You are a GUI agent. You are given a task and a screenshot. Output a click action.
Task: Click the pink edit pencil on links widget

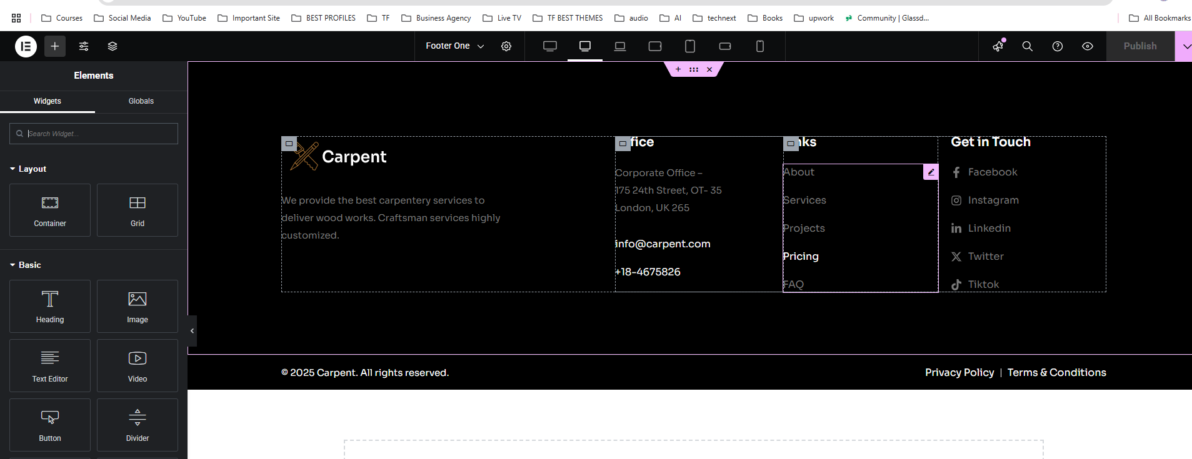pyautogui.click(x=931, y=172)
